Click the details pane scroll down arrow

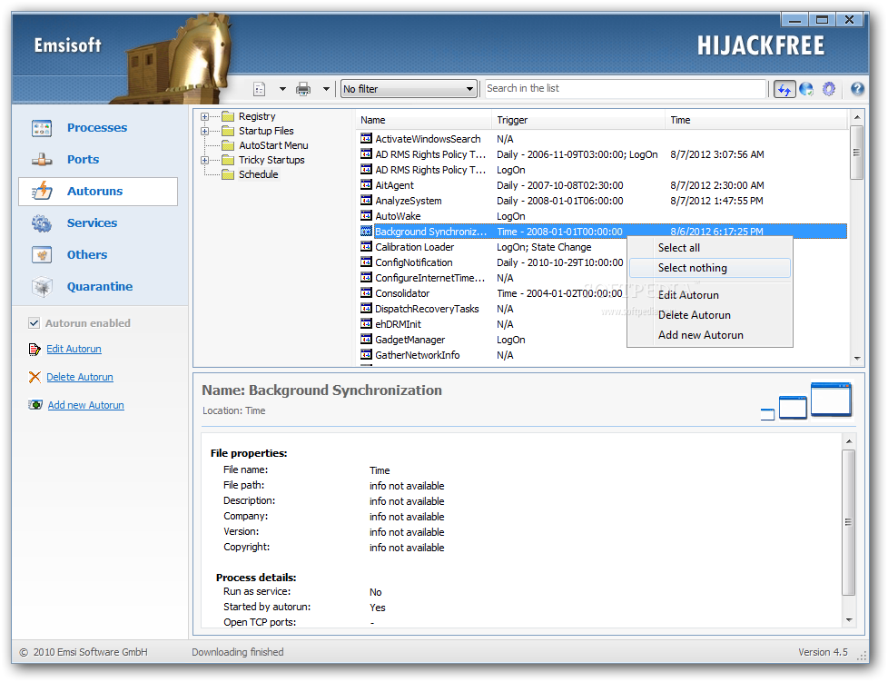(x=849, y=620)
